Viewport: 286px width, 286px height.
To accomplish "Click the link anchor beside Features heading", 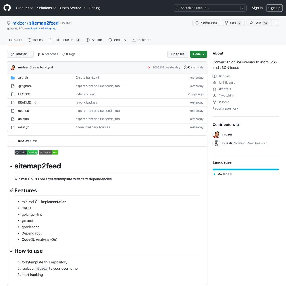I will 12,190.
